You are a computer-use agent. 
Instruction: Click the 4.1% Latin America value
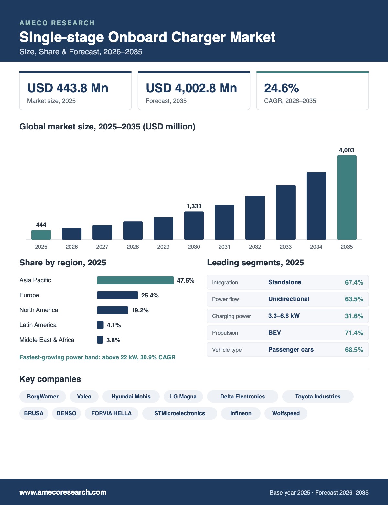[114, 325]
